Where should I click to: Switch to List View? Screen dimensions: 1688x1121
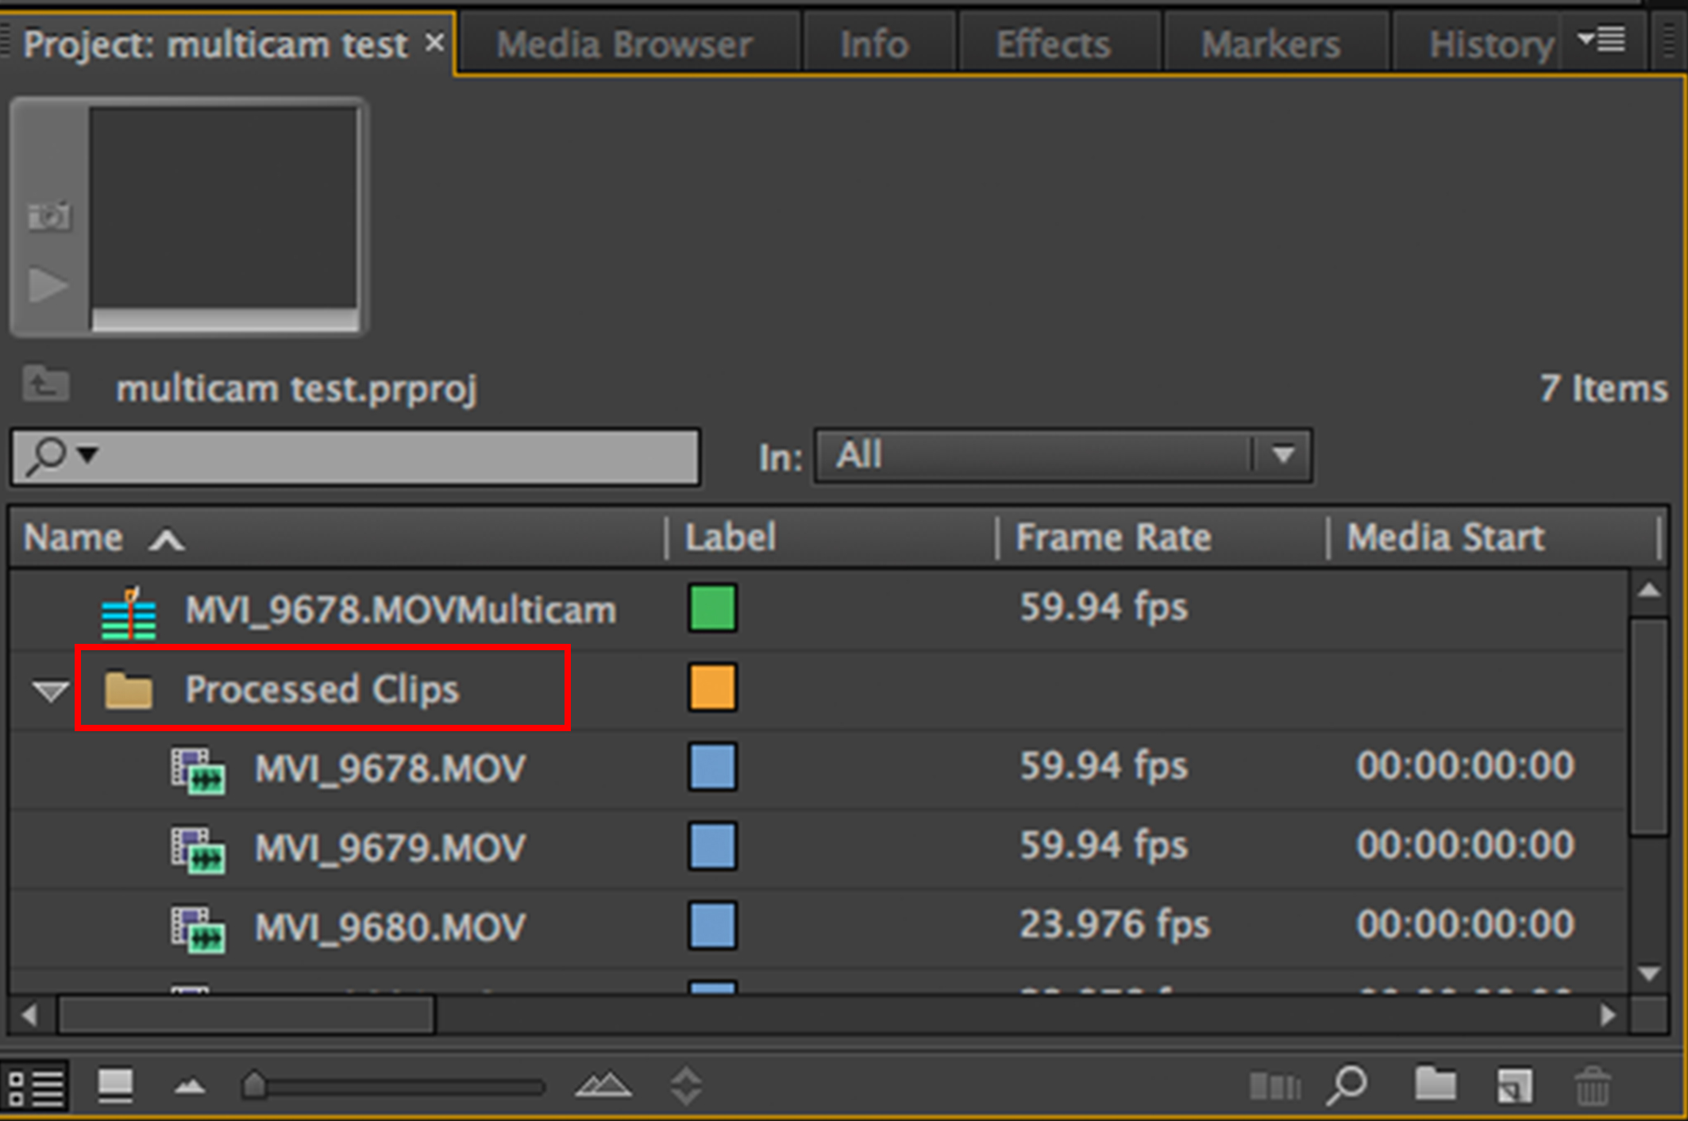tap(35, 1085)
